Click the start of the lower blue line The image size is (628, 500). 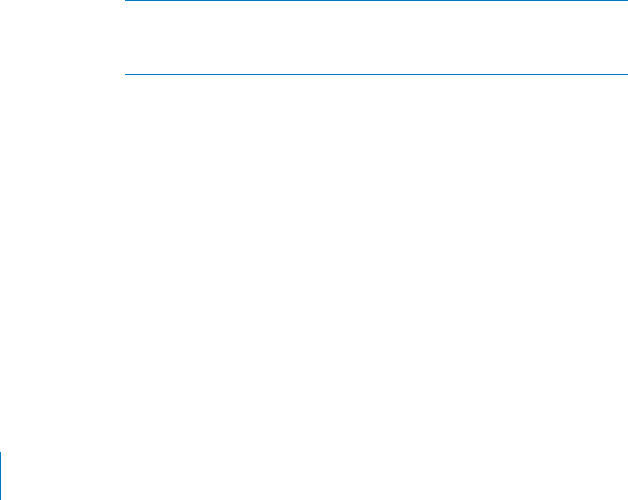127,74
